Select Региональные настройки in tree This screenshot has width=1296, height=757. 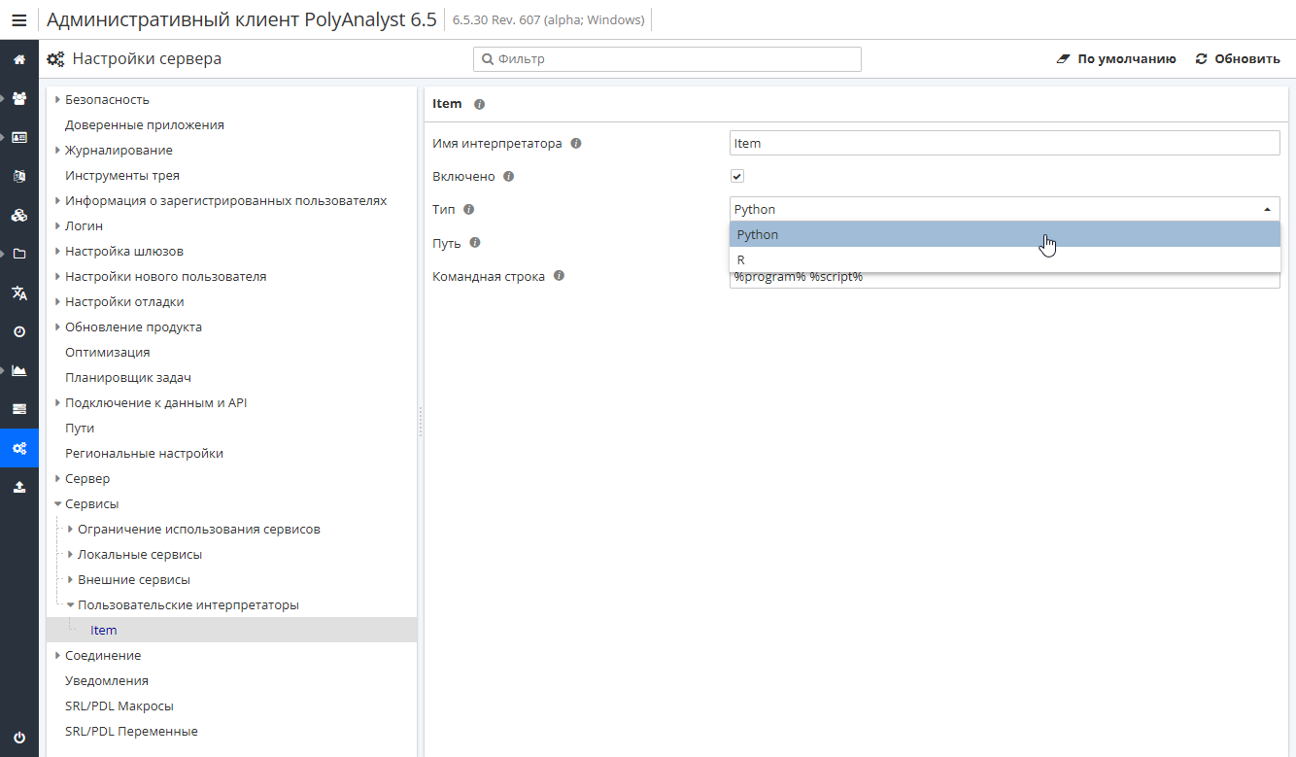click(x=145, y=453)
